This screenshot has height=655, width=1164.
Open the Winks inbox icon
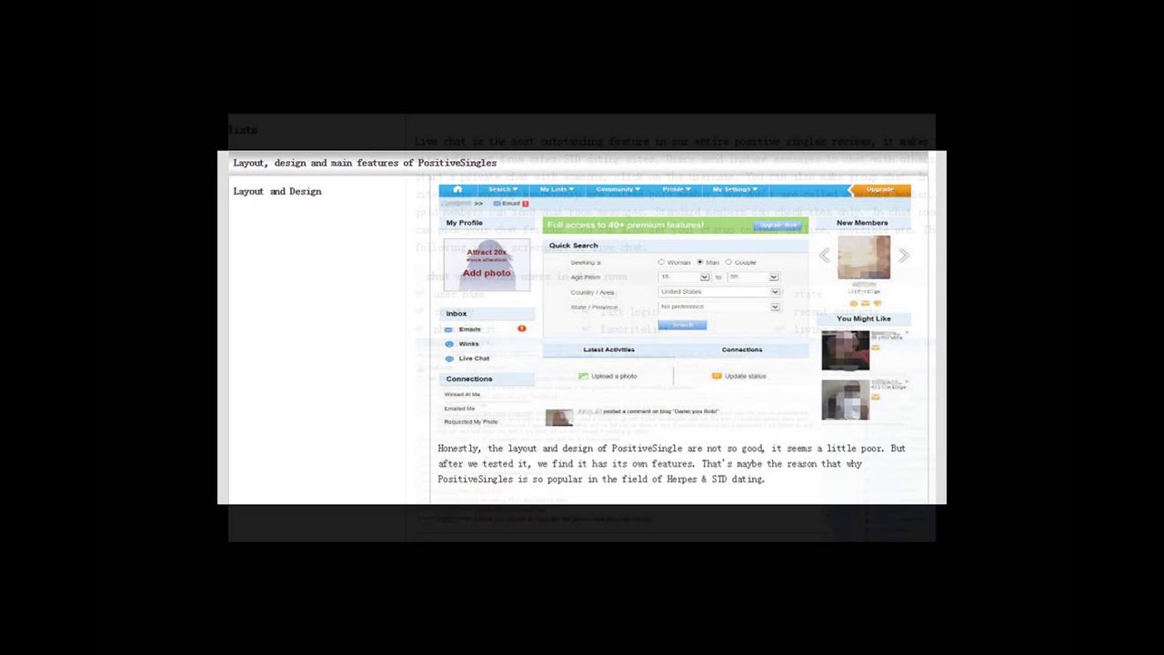coord(449,344)
